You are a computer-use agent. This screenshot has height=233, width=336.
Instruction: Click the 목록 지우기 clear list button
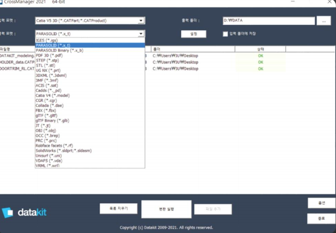tap(118, 209)
